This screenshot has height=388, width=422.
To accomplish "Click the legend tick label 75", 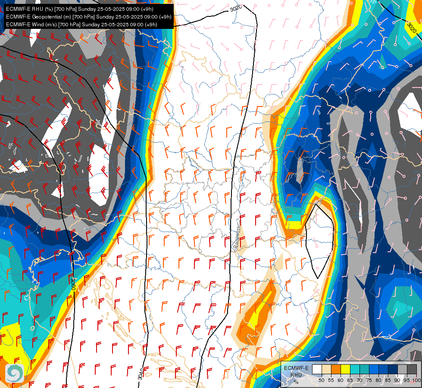I will pyautogui.click(x=369, y=381).
